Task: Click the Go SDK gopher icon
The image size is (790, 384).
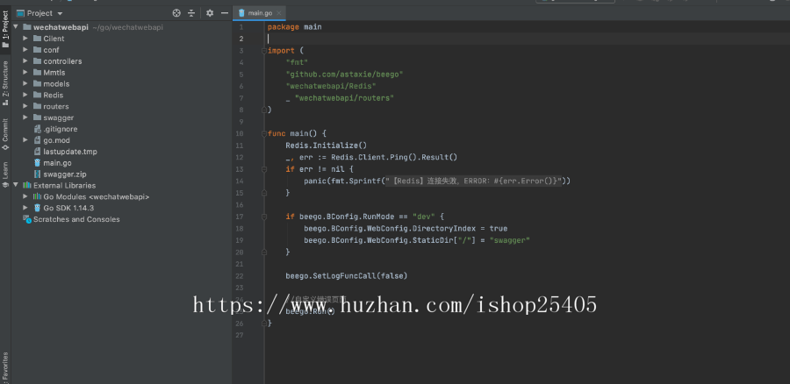Action: [x=37, y=208]
